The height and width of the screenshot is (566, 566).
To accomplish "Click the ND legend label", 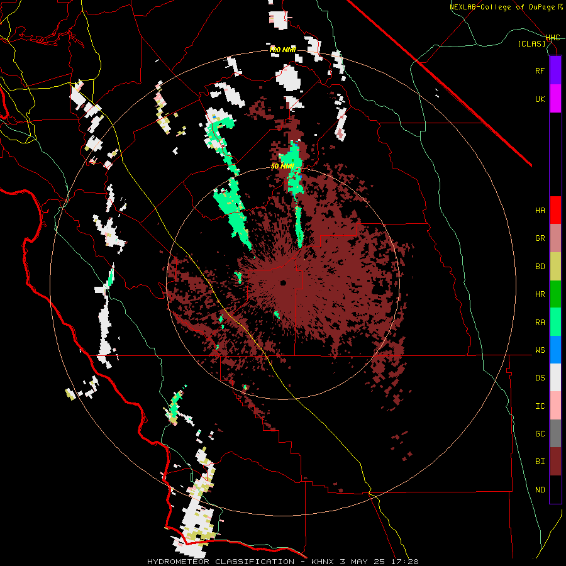I will (540, 490).
